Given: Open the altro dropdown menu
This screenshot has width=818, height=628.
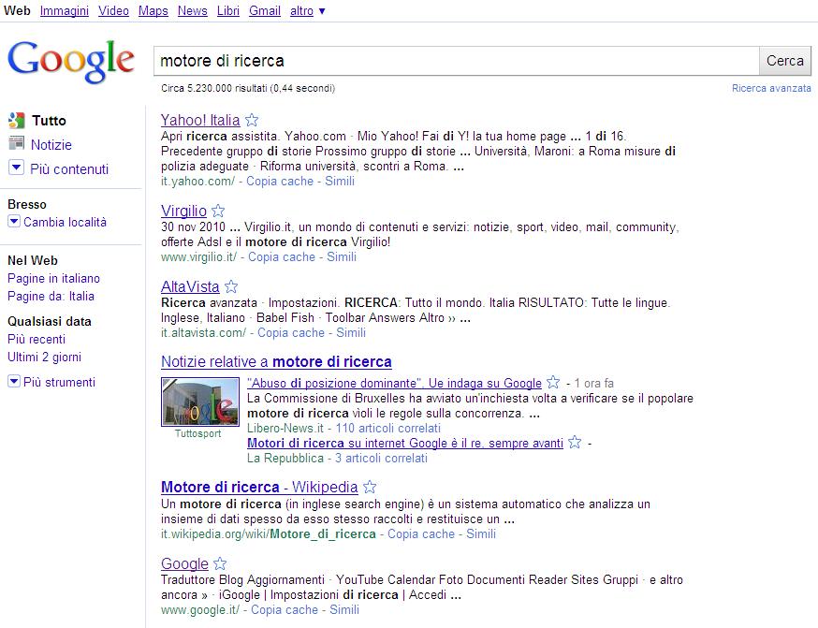Looking at the screenshot, I should tap(308, 10).
